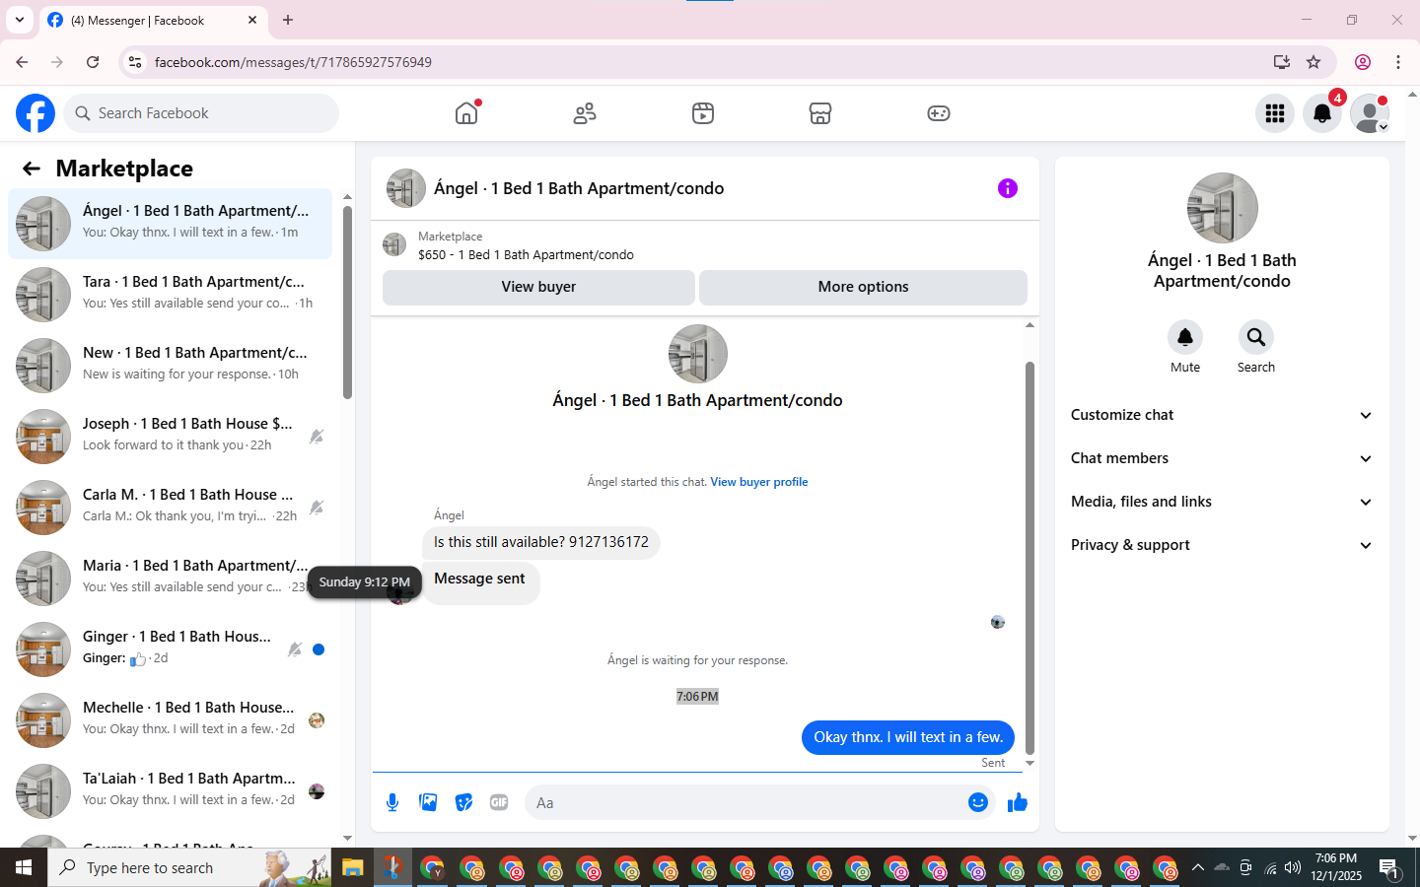The image size is (1420, 887).
Task: Click the listing photo in right info panel
Action: point(1223,208)
